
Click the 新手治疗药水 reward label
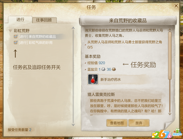click(111, 80)
